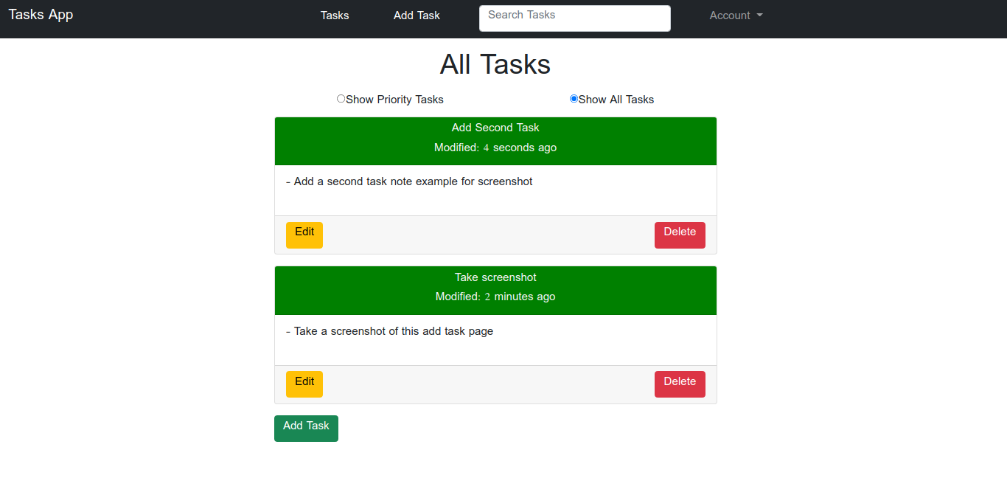Image resolution: width=1007 pixels, height=478 pixels.
Task: Click the Take screenshot card title
Action: tap(495, 277)
